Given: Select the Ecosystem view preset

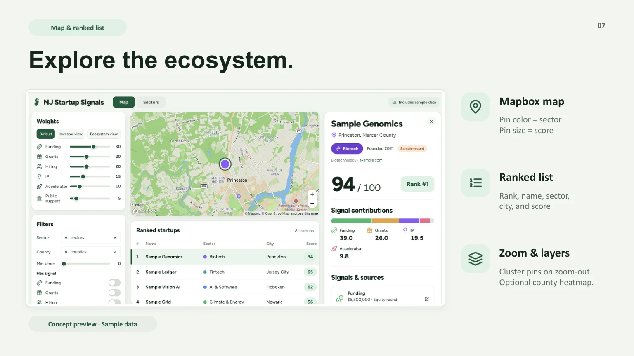Looking at the screenshot, I should click(x=104, y=134).
